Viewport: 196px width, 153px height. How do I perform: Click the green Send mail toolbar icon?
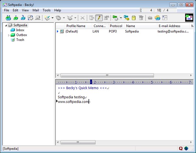click(x=16, y=18)
